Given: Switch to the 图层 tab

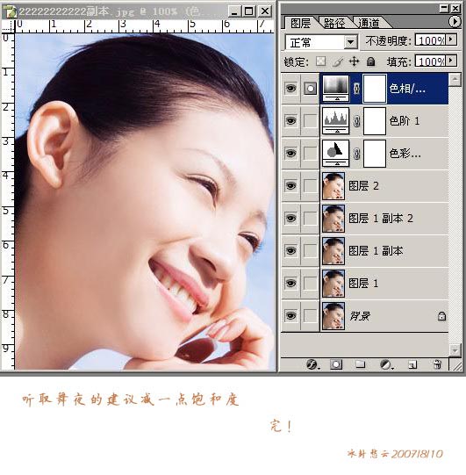Looking at the screenshot, I should pyautogui.click(x=300, y=23).
